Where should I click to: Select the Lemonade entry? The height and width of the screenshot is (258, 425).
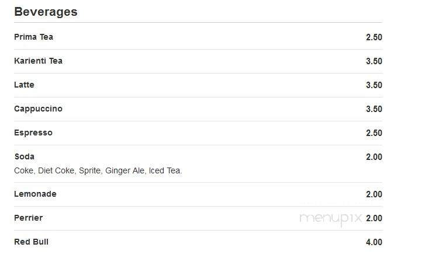pos(35,194)
